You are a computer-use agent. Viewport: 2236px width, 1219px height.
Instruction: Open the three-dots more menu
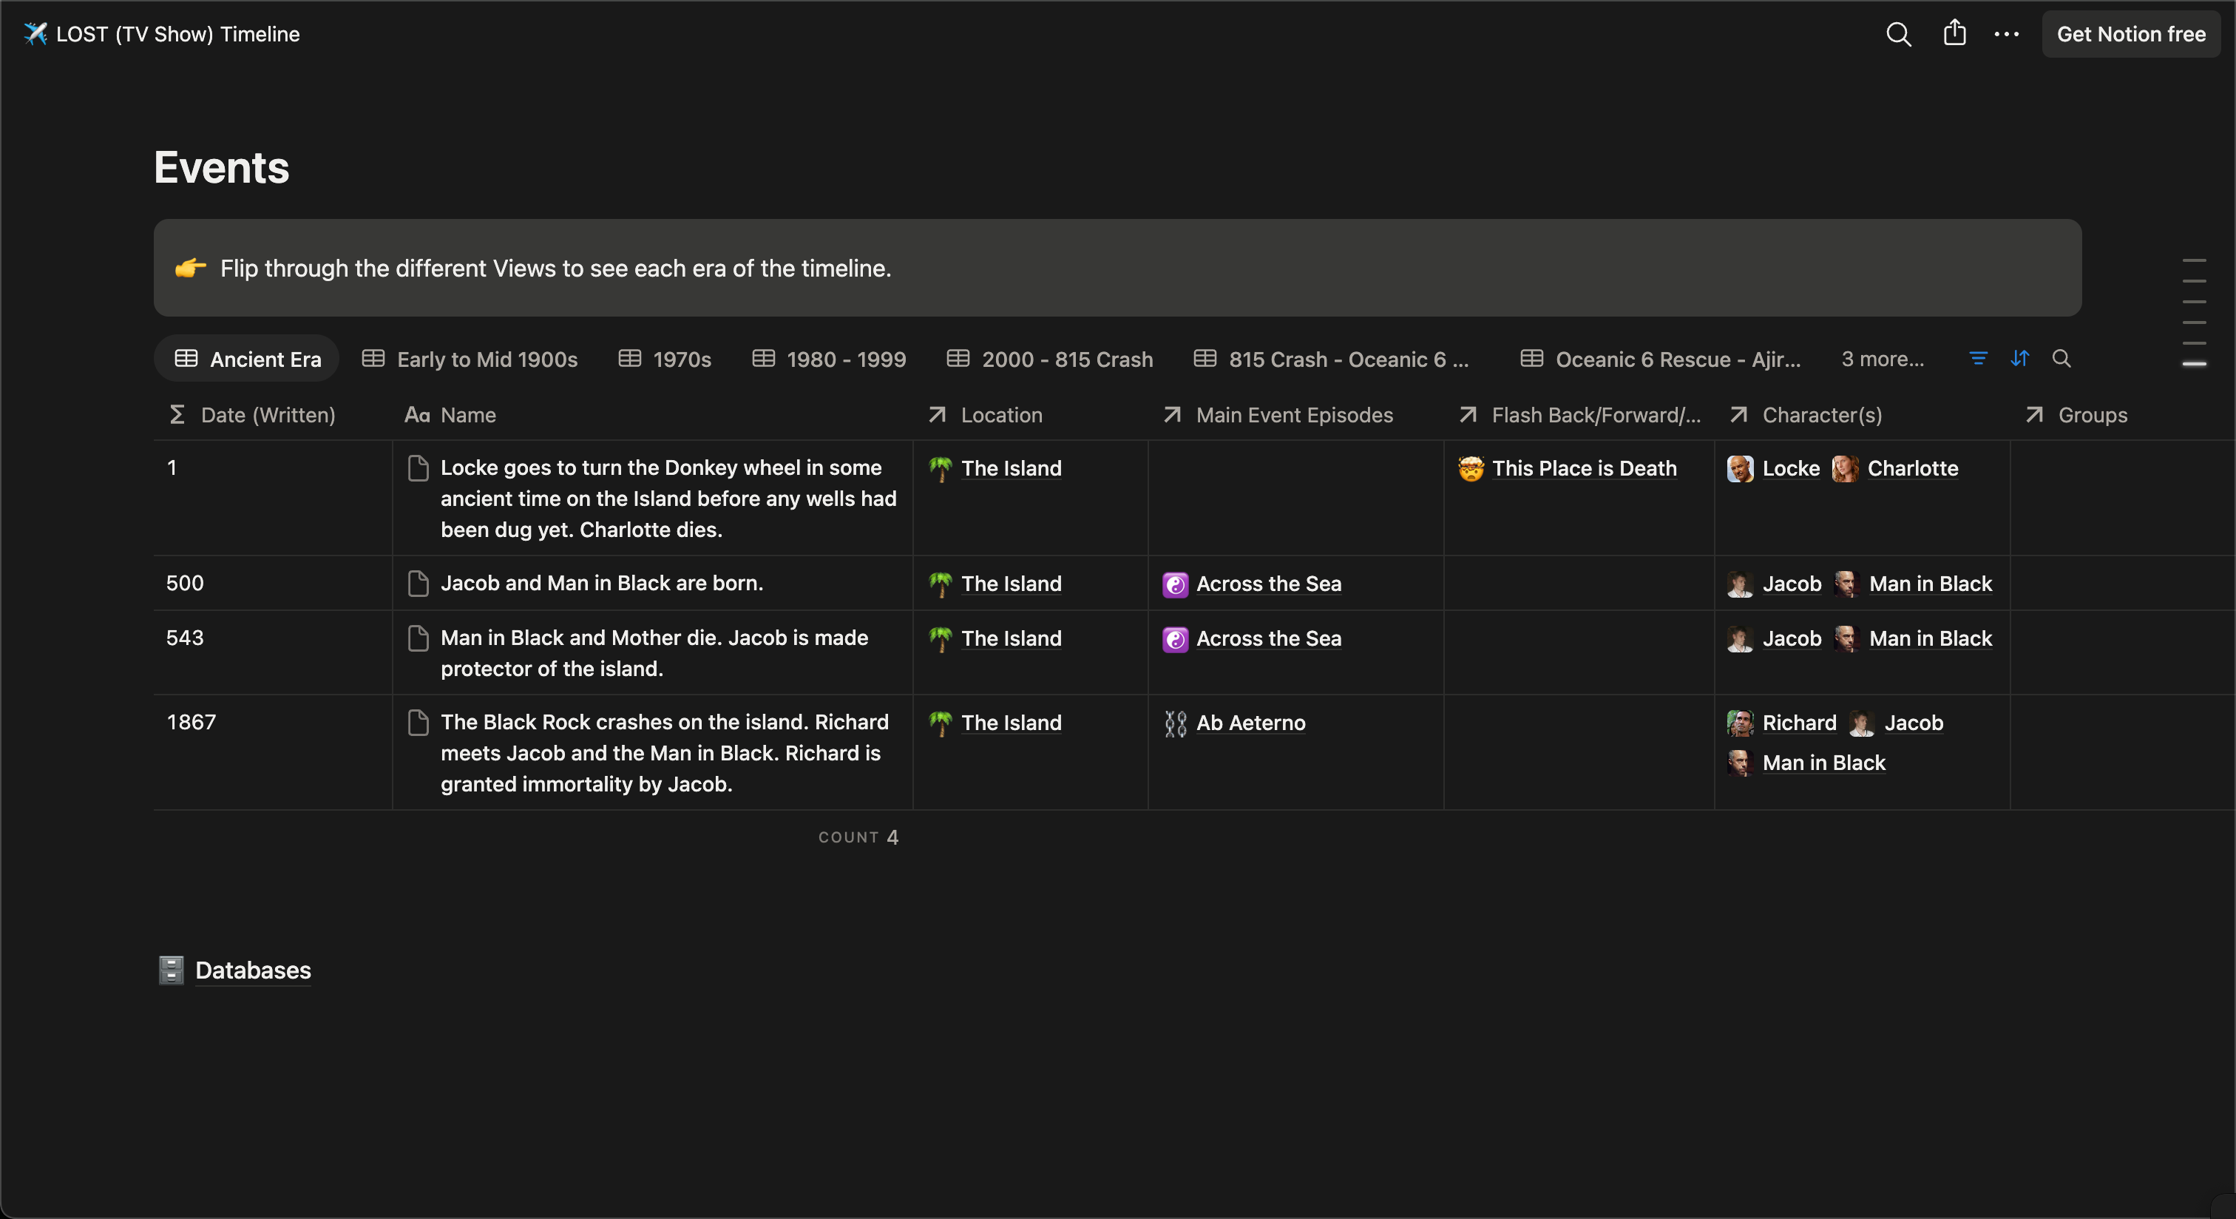(2006, 34)
